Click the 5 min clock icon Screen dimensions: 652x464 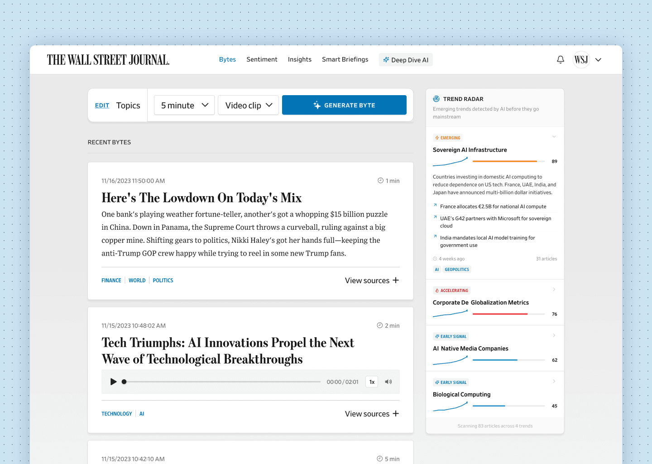(x=379, y=459)
